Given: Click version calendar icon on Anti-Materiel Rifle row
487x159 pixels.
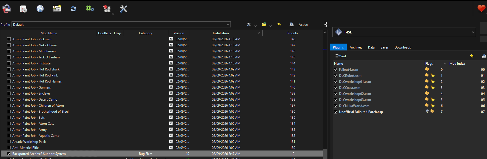Looking at the screenshot, I should tap(171, 147).
